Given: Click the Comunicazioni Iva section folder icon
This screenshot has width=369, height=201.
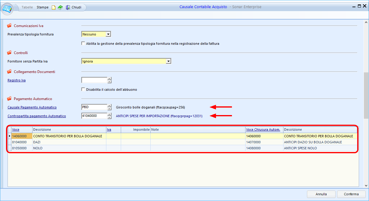Looking at the screenshot, I should pyautogui.click(x=9, y=26).
